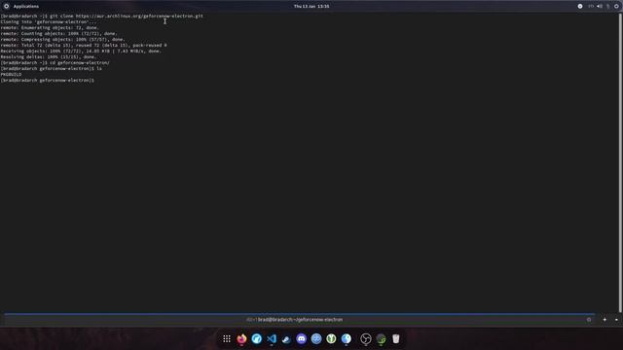Open the Trash icon in dock
This screenshot has height=350, width=623.
point(396,339)
